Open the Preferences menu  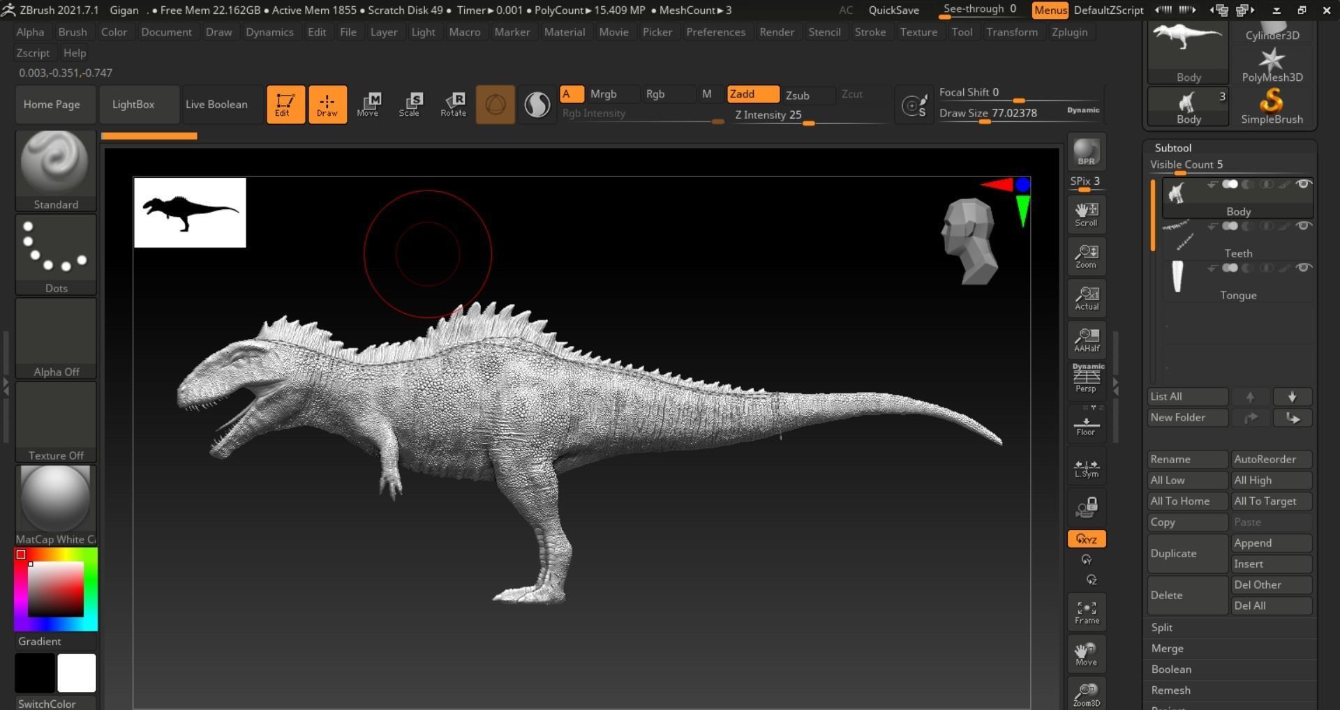click(x=715, y=32)
